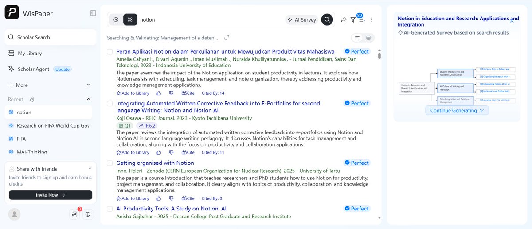This screenshot has width=532, height=229.
Task: Click the Q1 journal rank tag
Action: tap(125, 126)
